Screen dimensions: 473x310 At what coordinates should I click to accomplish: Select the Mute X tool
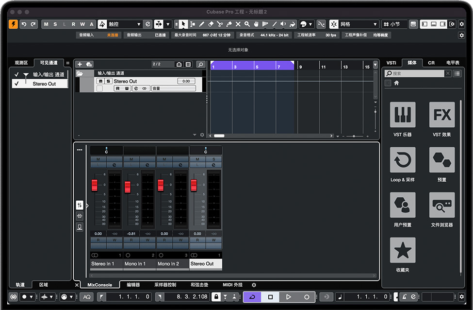pos(238,24)
